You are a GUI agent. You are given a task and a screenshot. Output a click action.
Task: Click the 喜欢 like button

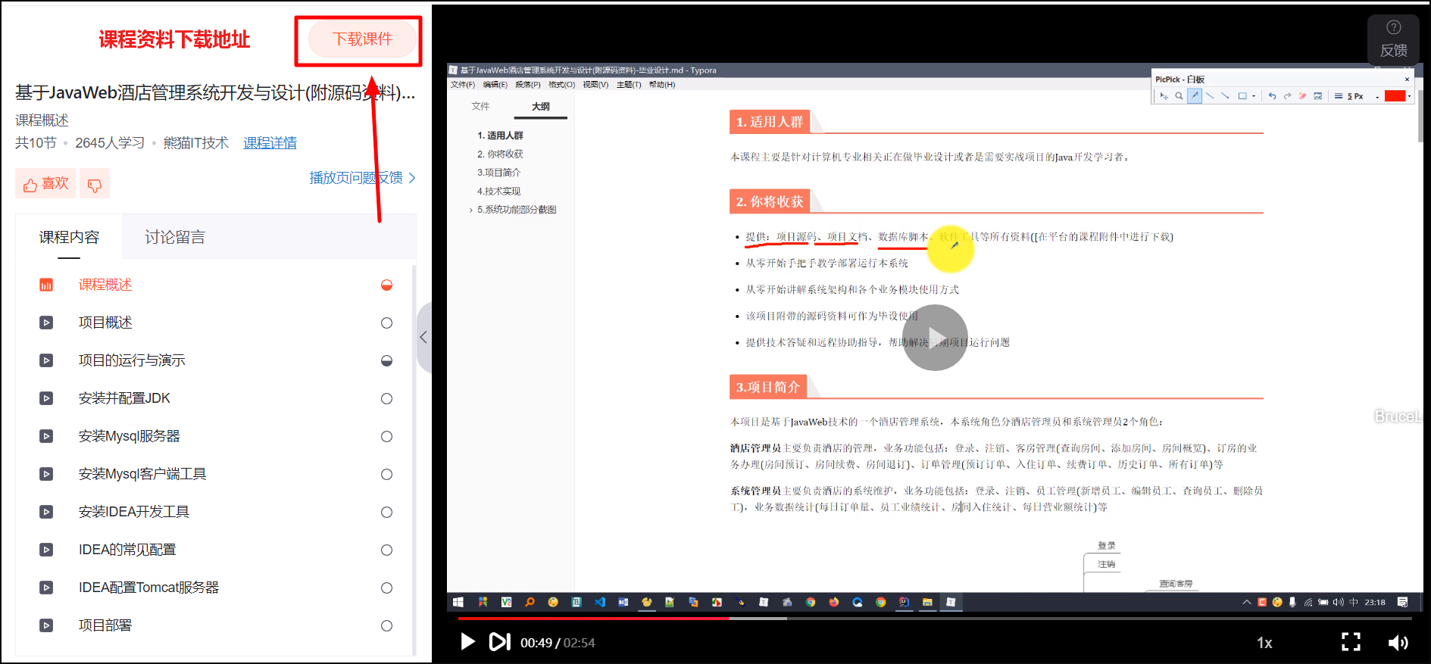pyautogui.click(x=45, y=184)
